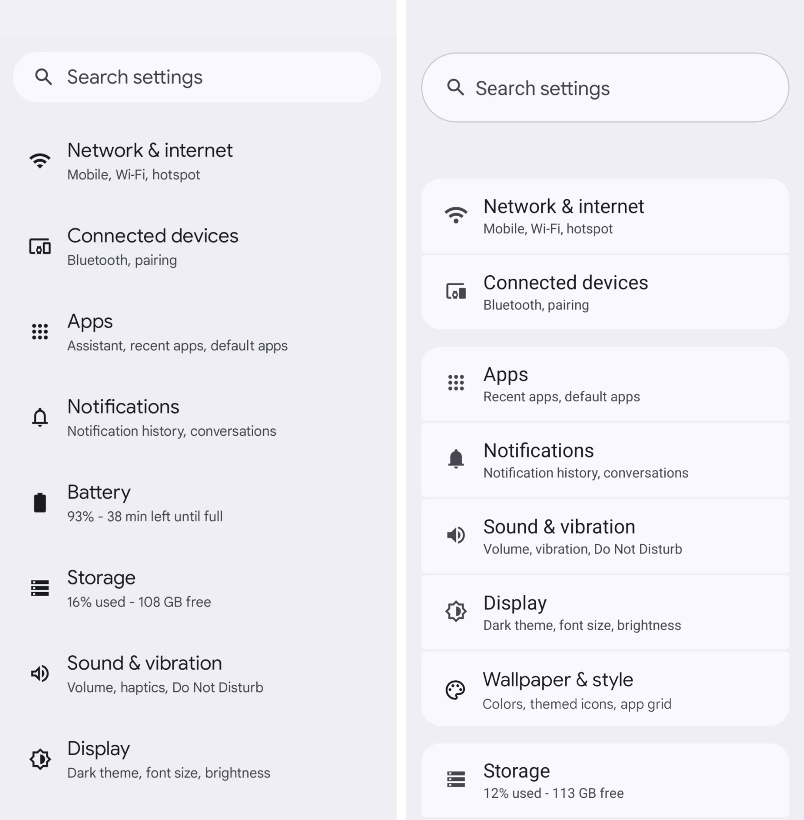This screenshot has width=804, height=820.
Task: Tap the Colors, themed icons, app grid subtitle
Action: (x=577, y=704)
